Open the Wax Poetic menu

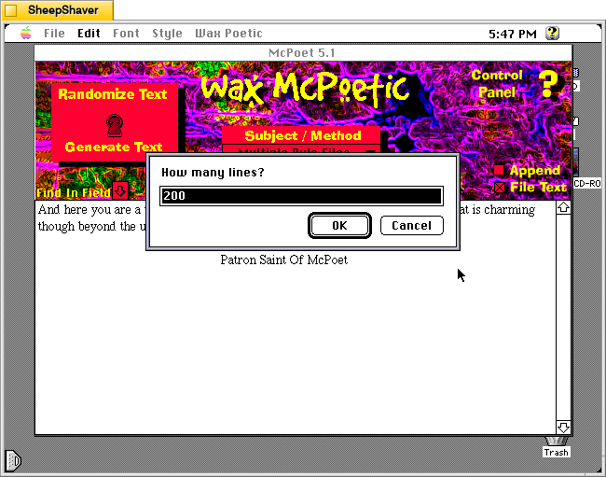[x=228, y=34]
